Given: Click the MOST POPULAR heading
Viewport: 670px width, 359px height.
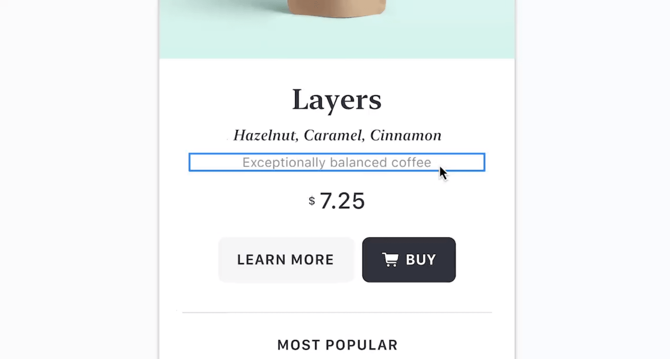Looking at the screenshot, I should pos(337,345).
